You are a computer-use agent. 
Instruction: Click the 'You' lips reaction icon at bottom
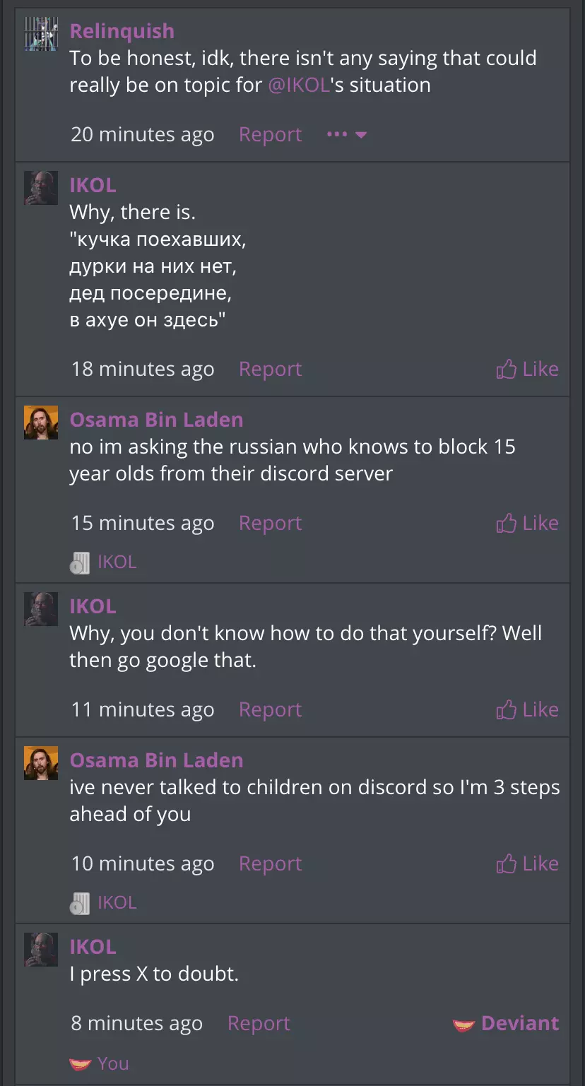(x=81, y=1063)
